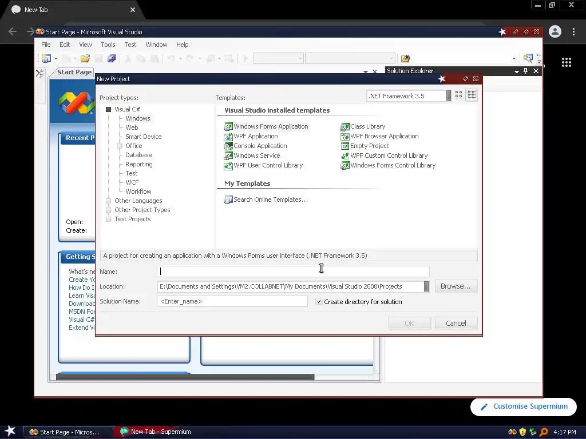Viewport: 586px width, 439px height.
Task: Open the apps grid icon in New Tab
Action: point(566,62)
